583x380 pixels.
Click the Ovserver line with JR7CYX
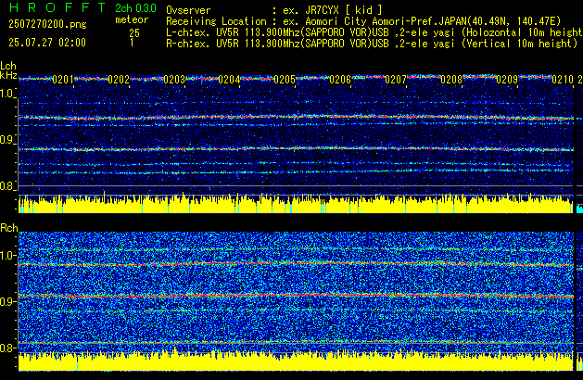274,10
